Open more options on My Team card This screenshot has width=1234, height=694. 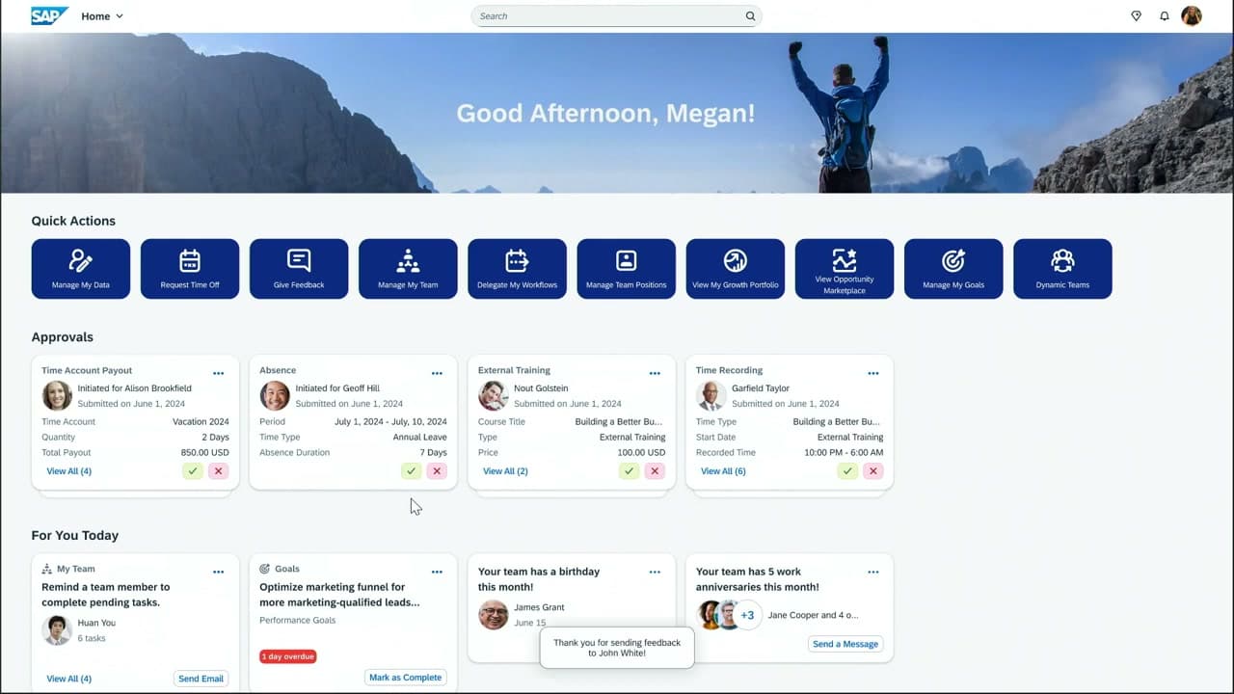219,572
